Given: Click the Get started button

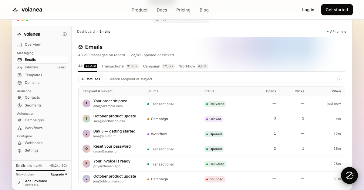Looking at the screenshot, I should tap(337, 10).
